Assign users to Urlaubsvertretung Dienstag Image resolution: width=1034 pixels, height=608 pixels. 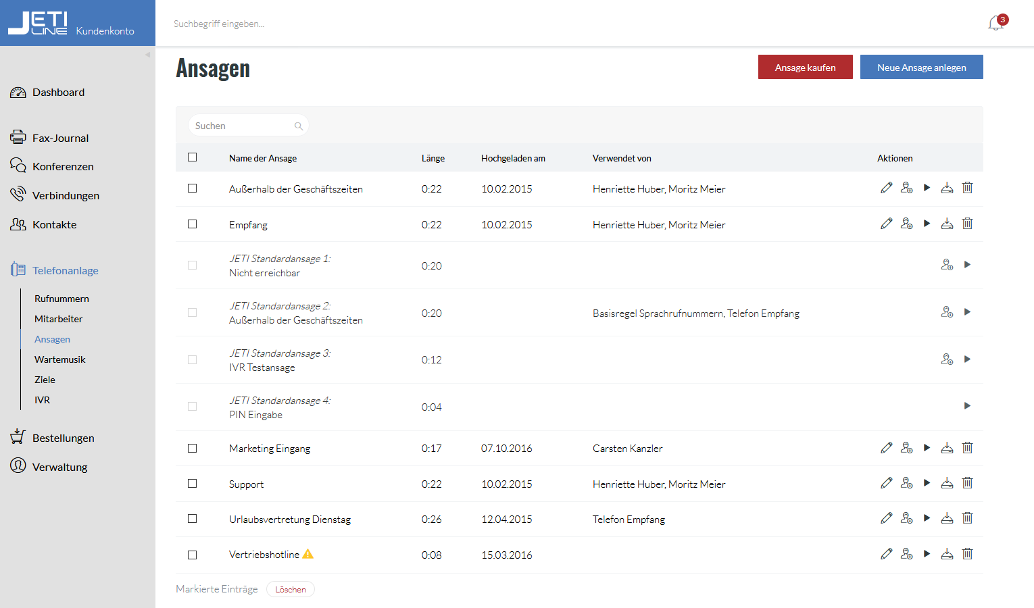907,518
